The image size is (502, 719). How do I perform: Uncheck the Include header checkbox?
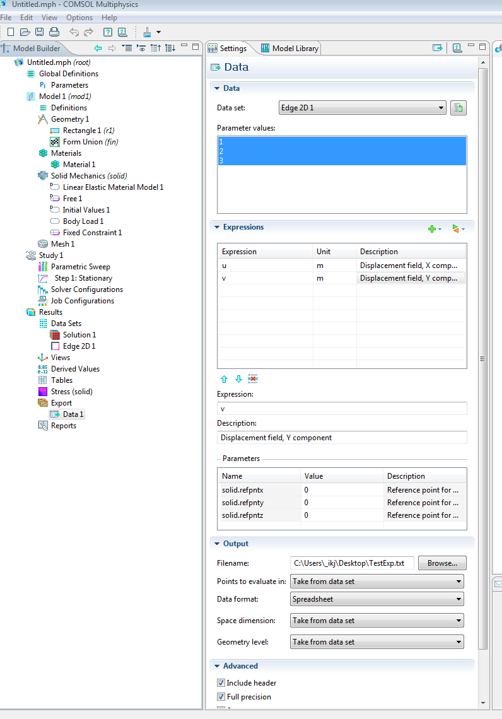pyautogui.click(x=221, y=683)
